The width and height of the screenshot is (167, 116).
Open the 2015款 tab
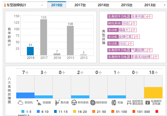click(127, 5)
